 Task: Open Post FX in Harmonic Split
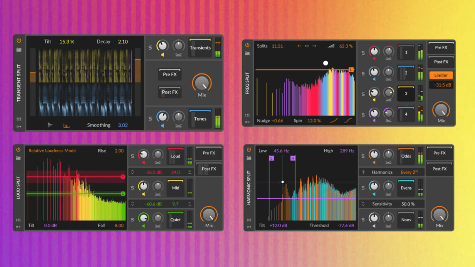pos(440,169)
